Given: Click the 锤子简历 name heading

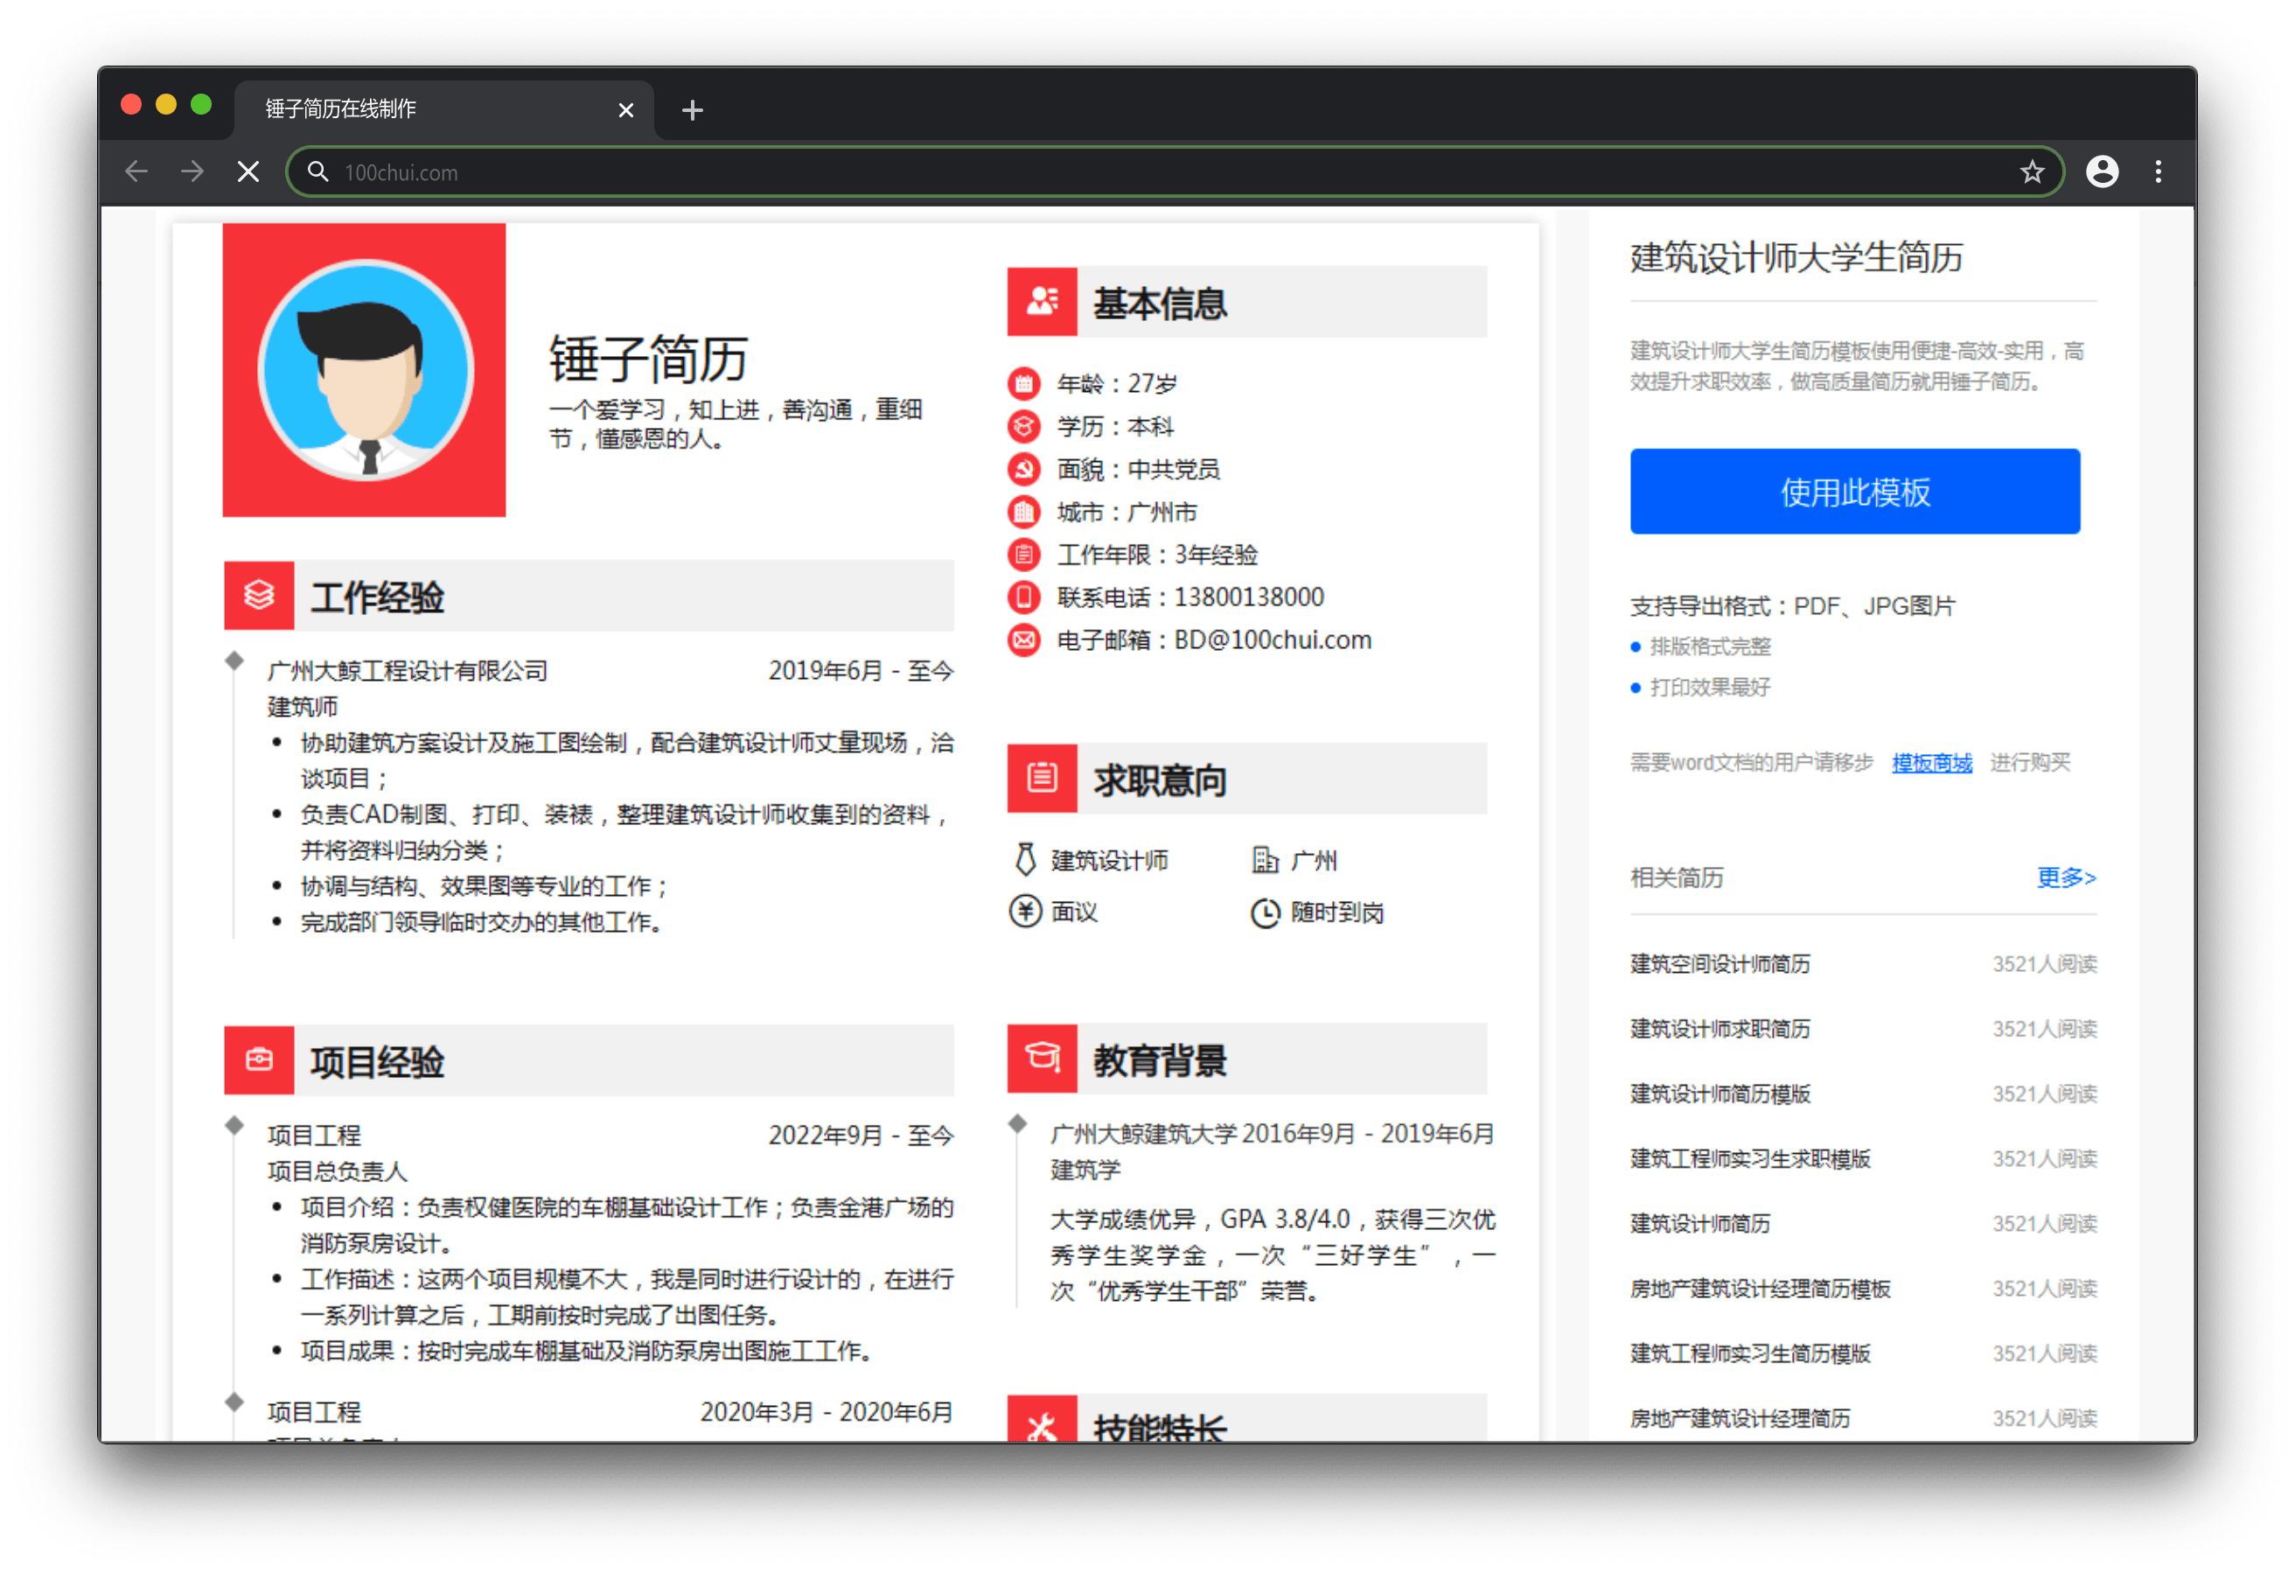Looking at the screenshot, I should pos(648,358).
